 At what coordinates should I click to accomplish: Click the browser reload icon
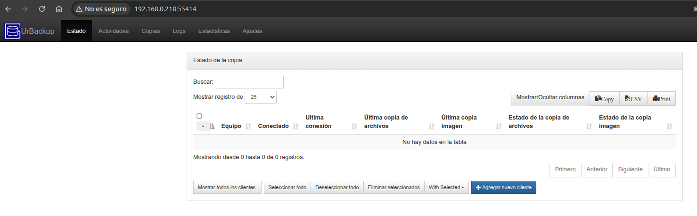(42, 9)
